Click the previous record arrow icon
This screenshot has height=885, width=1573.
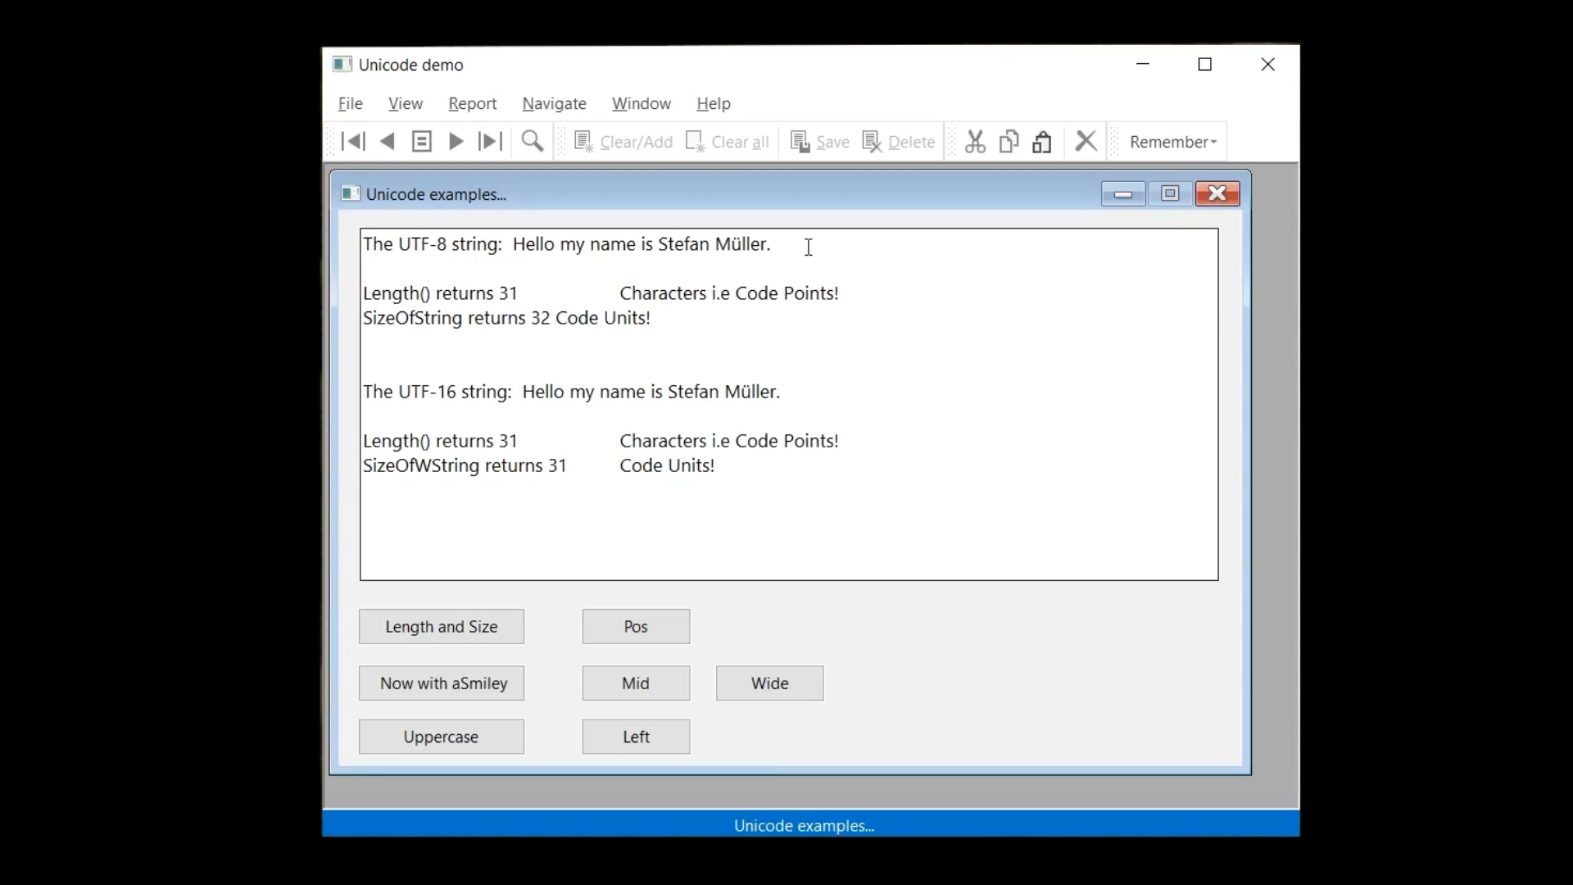point(388,142)
